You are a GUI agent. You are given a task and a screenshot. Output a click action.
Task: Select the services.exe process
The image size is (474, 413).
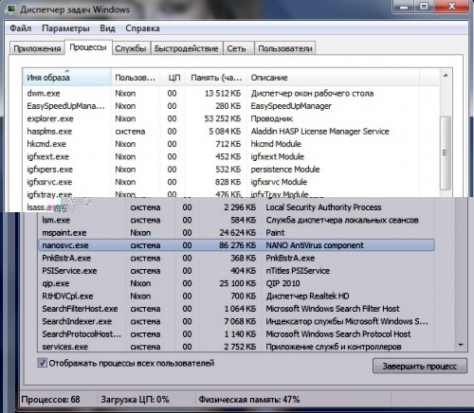236,346
